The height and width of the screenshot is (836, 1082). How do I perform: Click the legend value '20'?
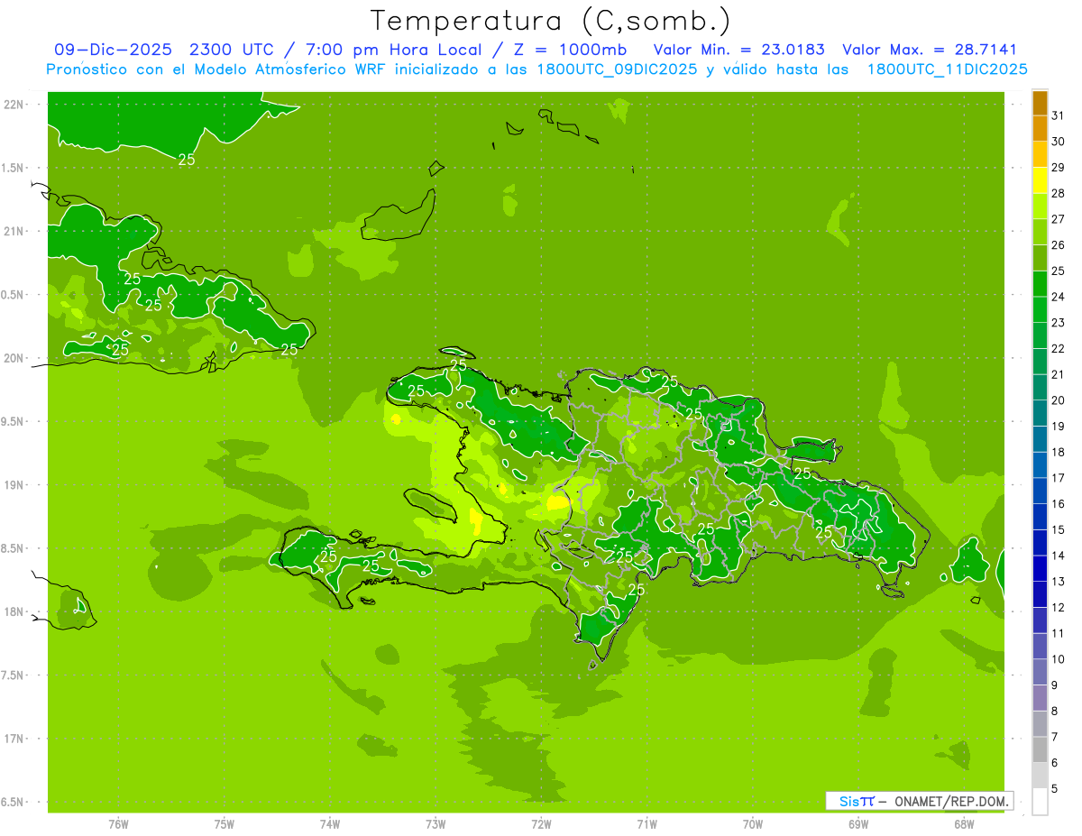point(1059,400)
